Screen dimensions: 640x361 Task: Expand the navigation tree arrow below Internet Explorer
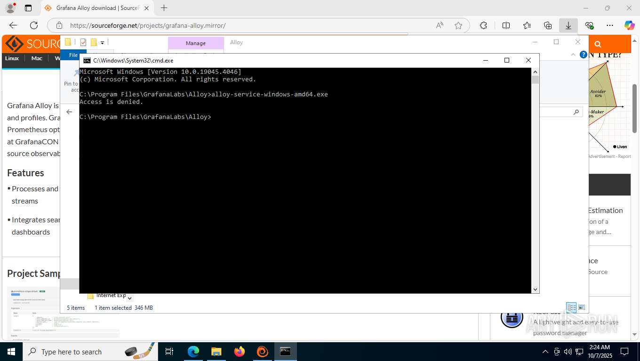tap(130, 298)
